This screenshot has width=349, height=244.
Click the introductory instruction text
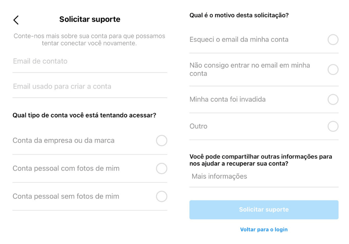(x=89, y=39)
